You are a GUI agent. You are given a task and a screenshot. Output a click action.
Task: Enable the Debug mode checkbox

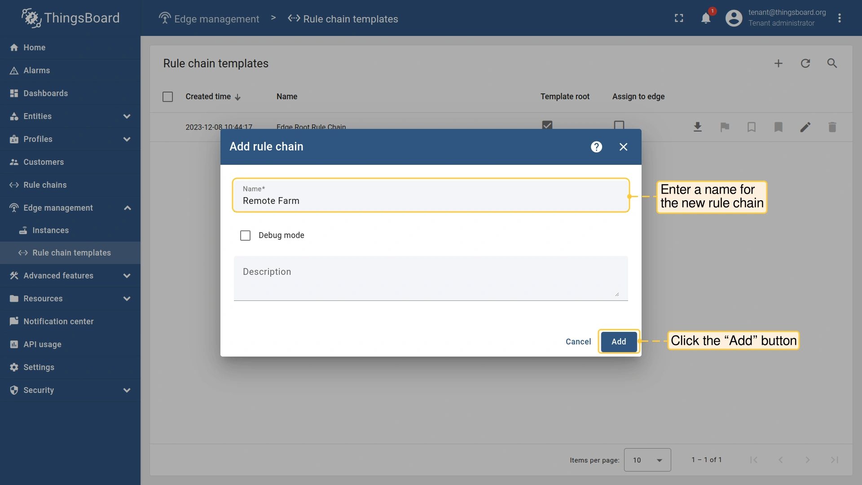[245, 235]
